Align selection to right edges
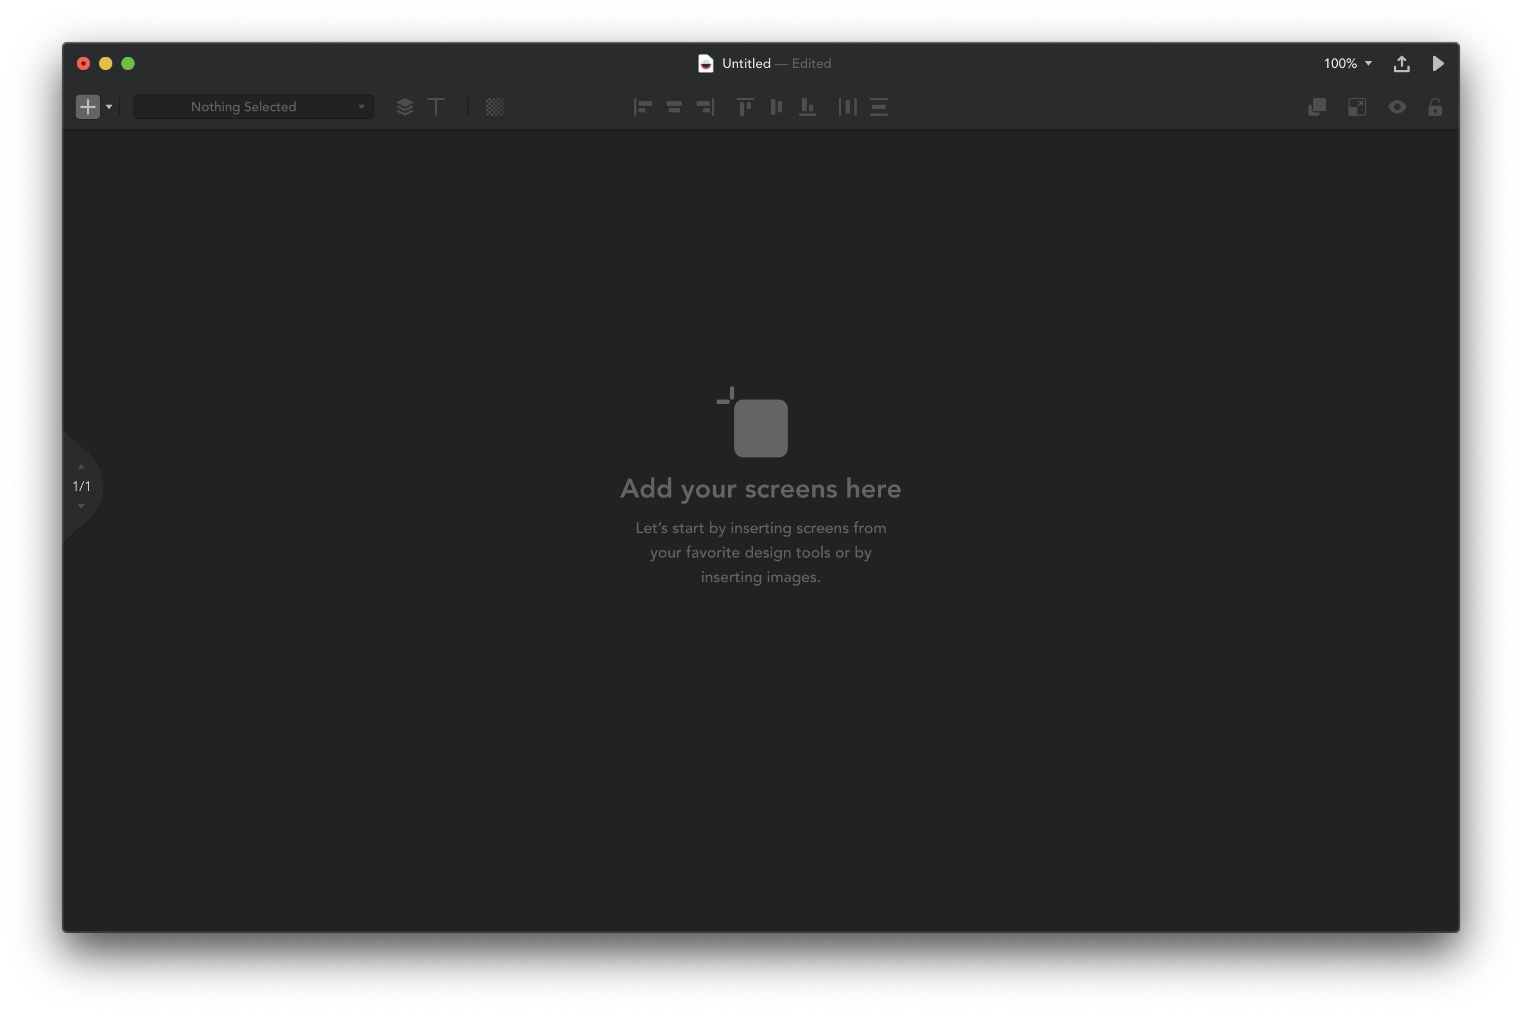Image resolution: width=1522 pixels, height=1015 pixels. click(x=705, y=107)
